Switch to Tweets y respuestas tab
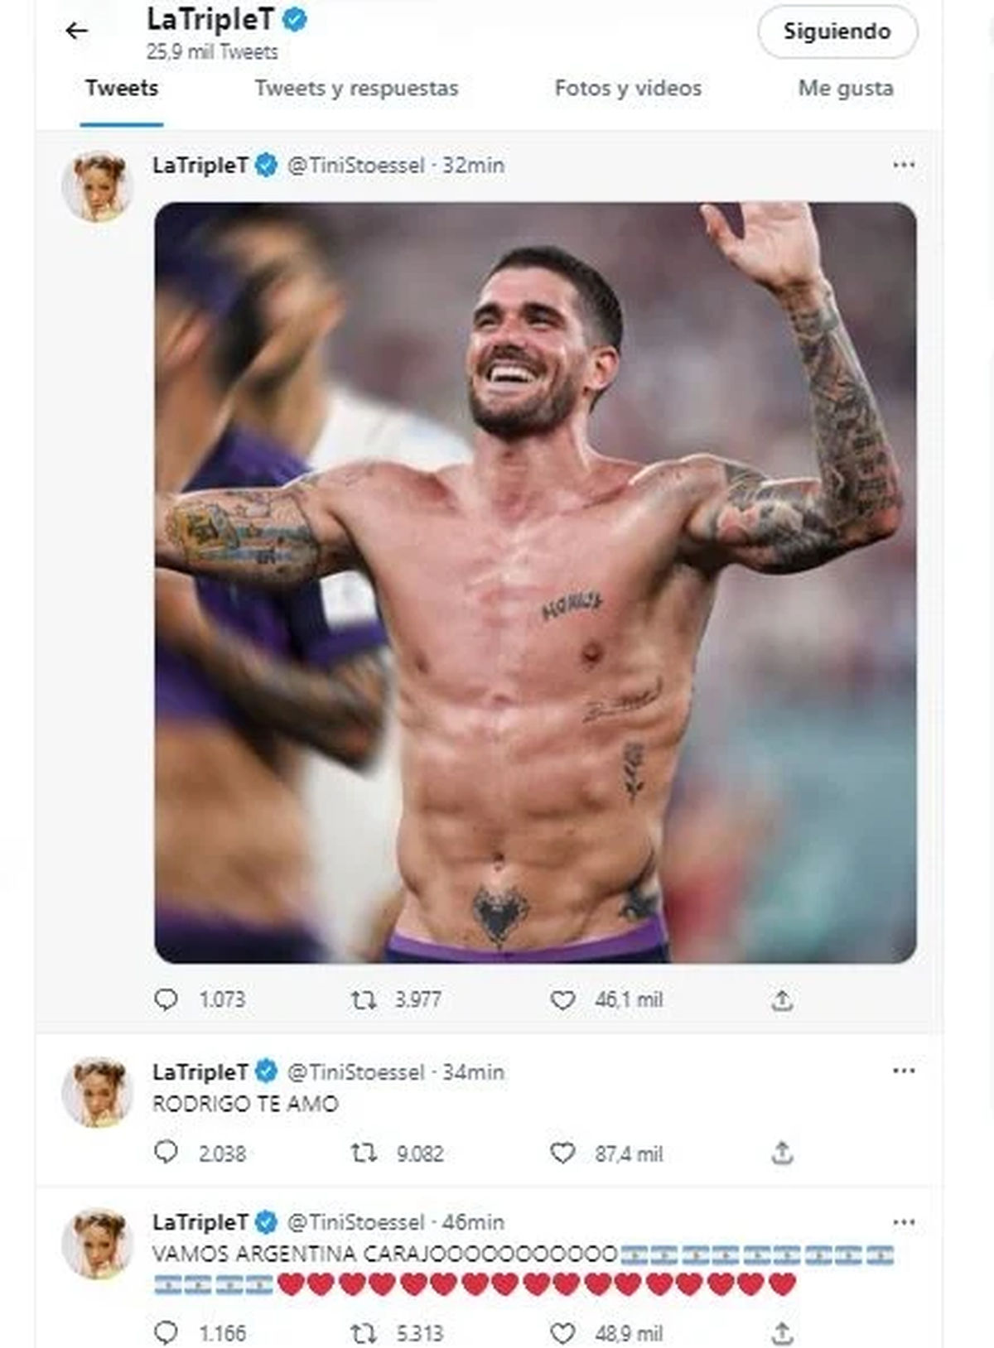 (356, 89)
